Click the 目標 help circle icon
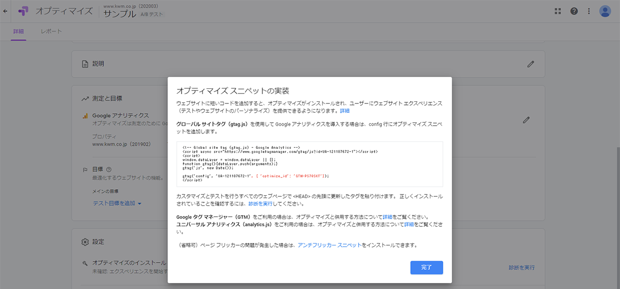This screenshot has width=620, height=289. pos(109,170)
